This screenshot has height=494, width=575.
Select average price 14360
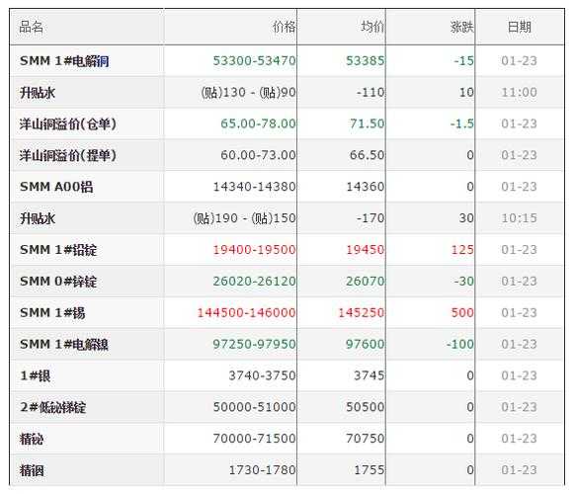(366, 187)
